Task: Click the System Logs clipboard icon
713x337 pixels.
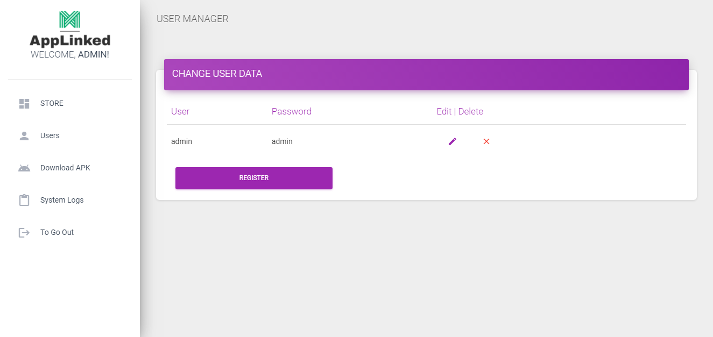Action: [x=24, y=200]
